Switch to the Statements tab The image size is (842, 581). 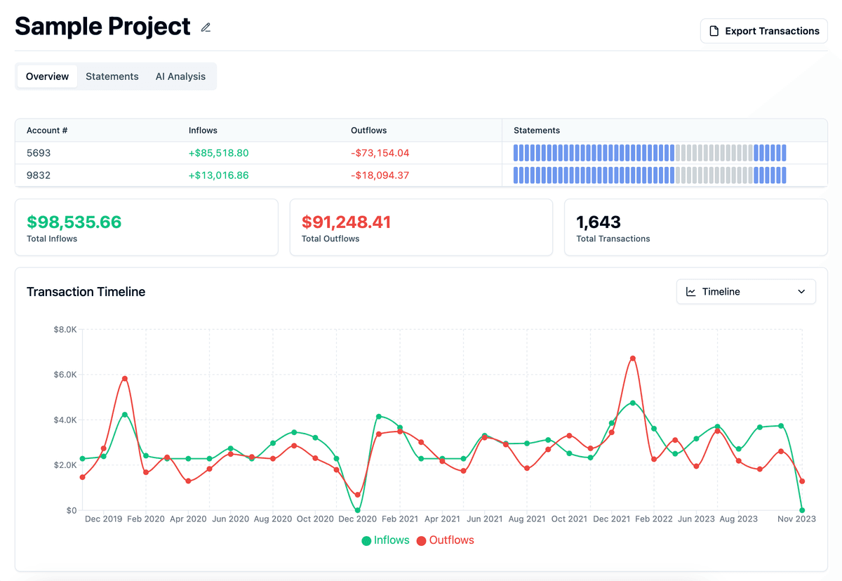pyautogui.click(x=112, y=76)
